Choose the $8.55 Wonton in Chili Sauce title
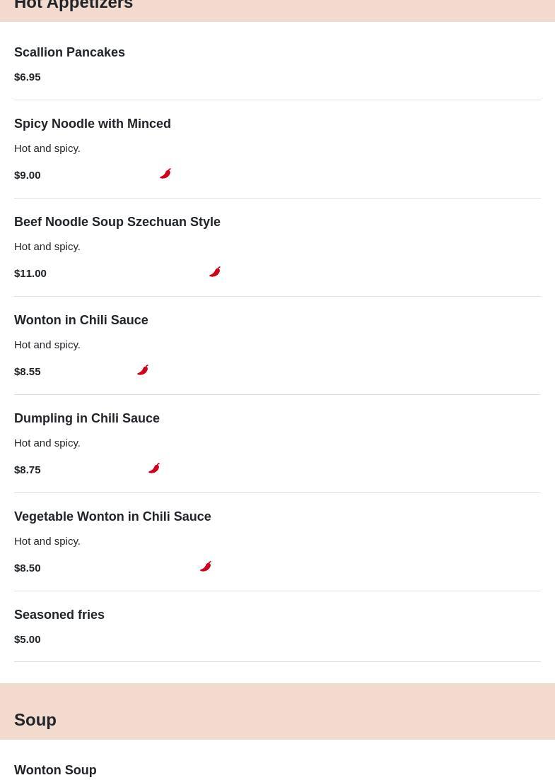Screen dimensions: 555x780 [x=81, y=320]
